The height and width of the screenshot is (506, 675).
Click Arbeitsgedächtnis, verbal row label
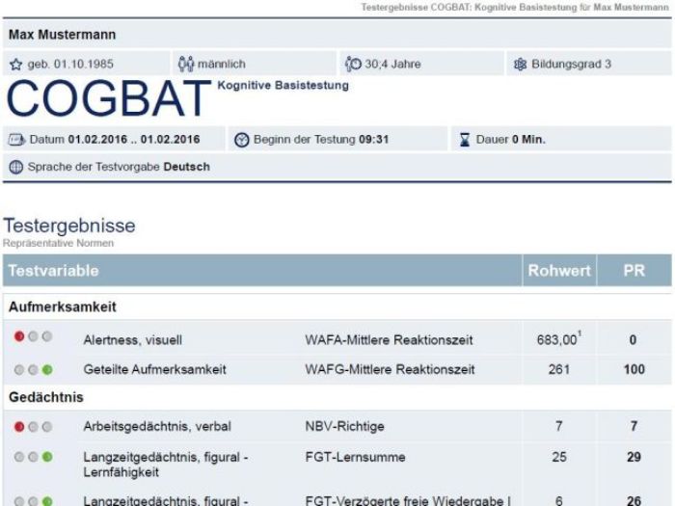pyautogui.click(x=157, y=426)
